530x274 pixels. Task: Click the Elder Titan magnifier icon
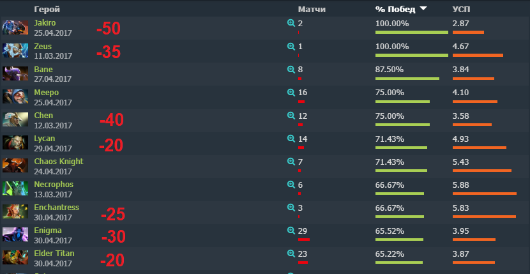(291, 254)
